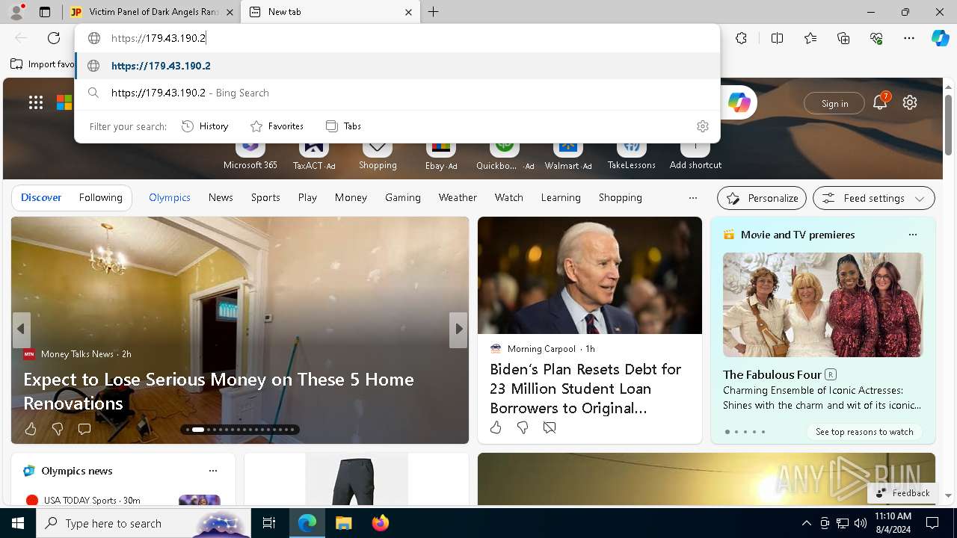
Task: Open Task View in taskbar
Action: (269, 523)
